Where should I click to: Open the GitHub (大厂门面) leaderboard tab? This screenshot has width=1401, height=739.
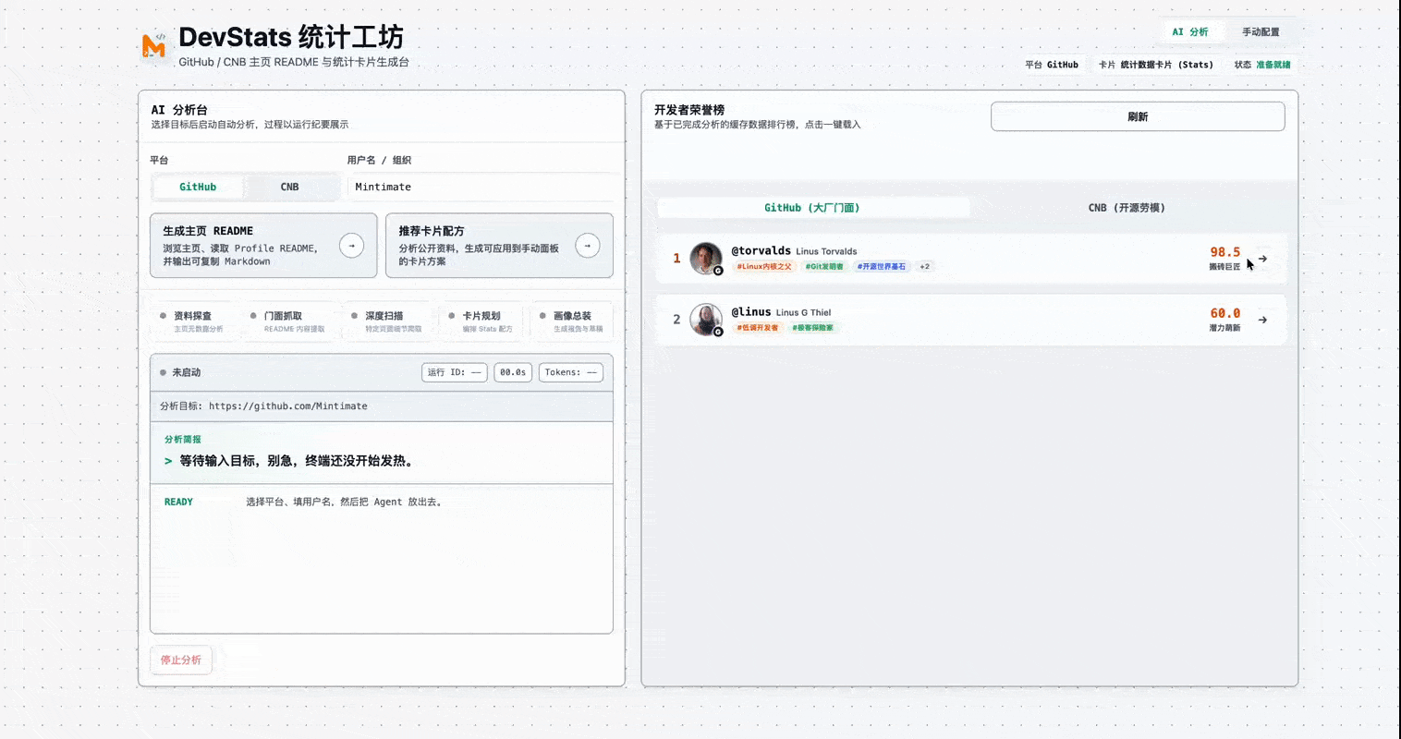click(812, 208)
